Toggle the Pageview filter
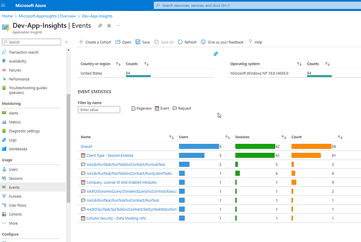 click(x=142, y=108)
